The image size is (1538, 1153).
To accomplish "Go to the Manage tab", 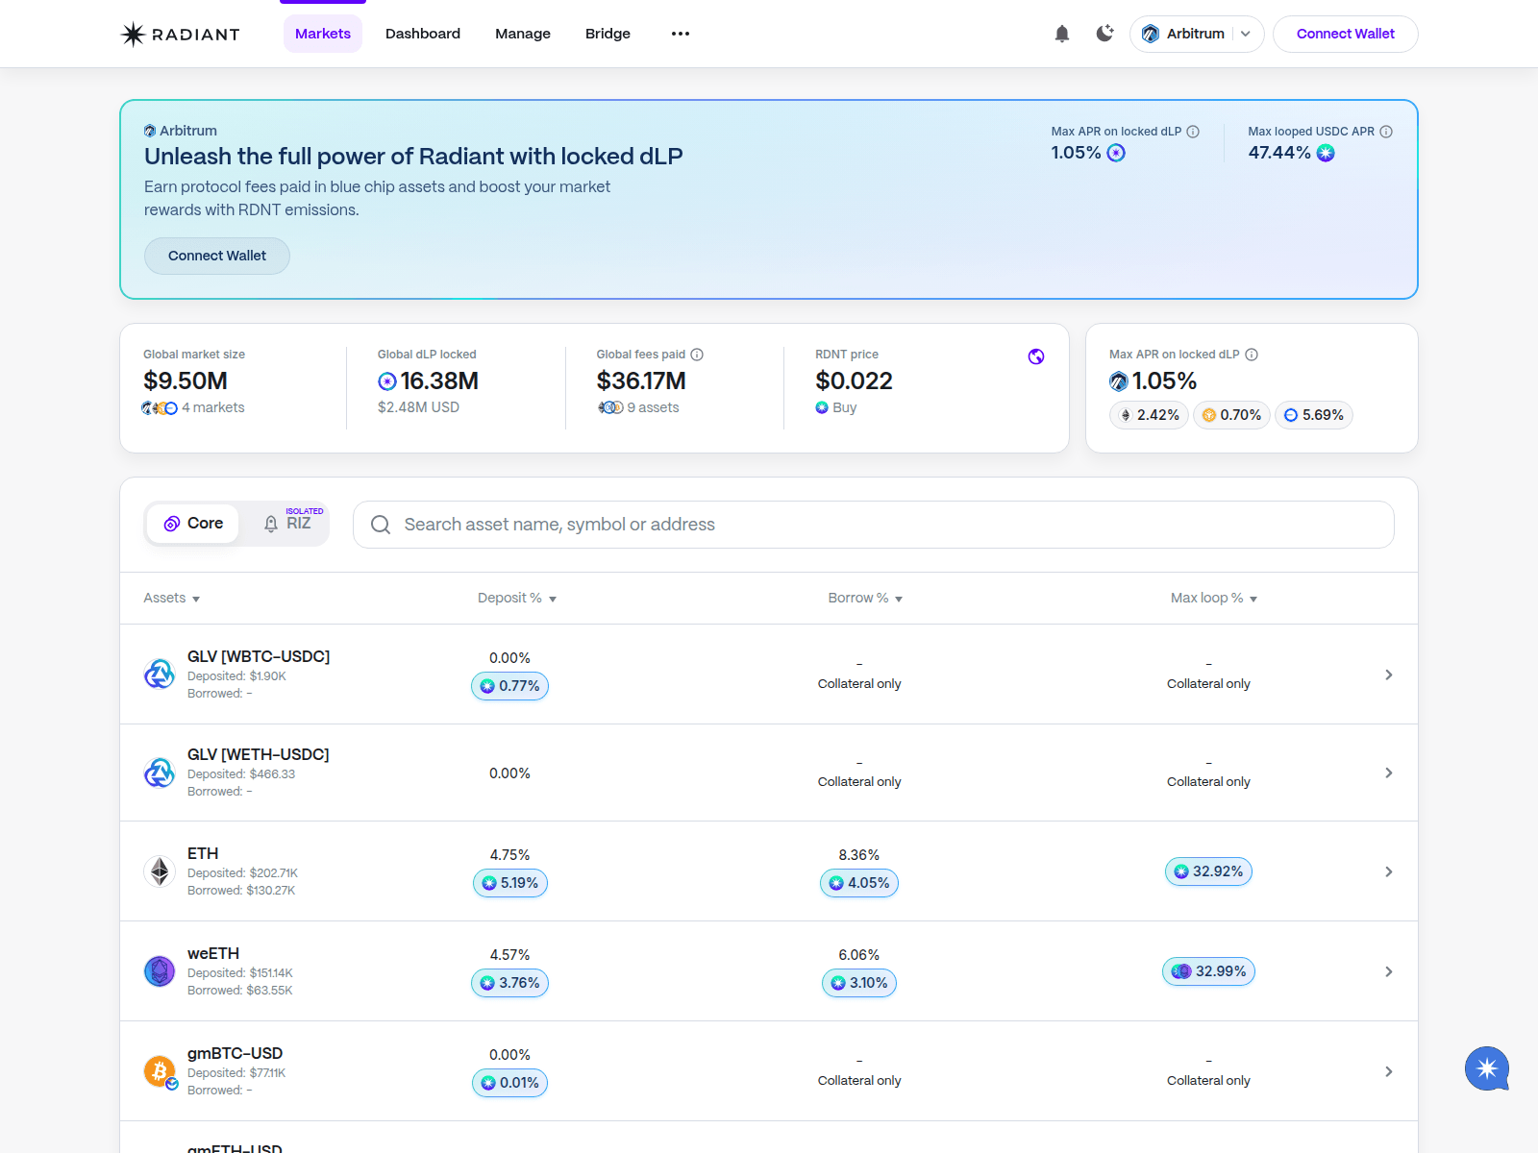I will 523,34.
